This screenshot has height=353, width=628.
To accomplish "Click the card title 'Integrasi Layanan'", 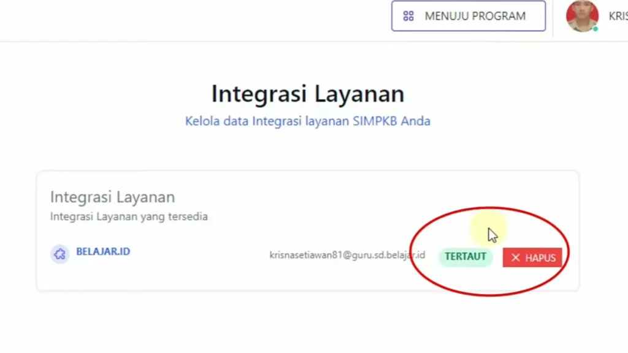I will [x=113, y=197].
